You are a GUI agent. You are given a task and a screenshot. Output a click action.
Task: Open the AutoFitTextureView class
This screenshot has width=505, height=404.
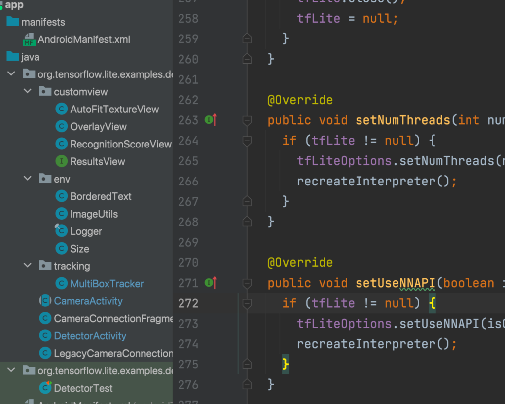tap(114, 109)
